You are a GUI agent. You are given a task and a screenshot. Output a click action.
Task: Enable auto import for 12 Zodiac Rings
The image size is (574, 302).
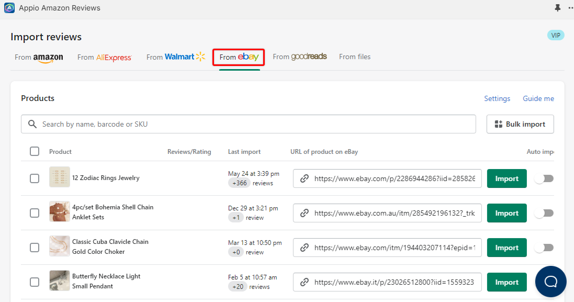pos(544,178)
